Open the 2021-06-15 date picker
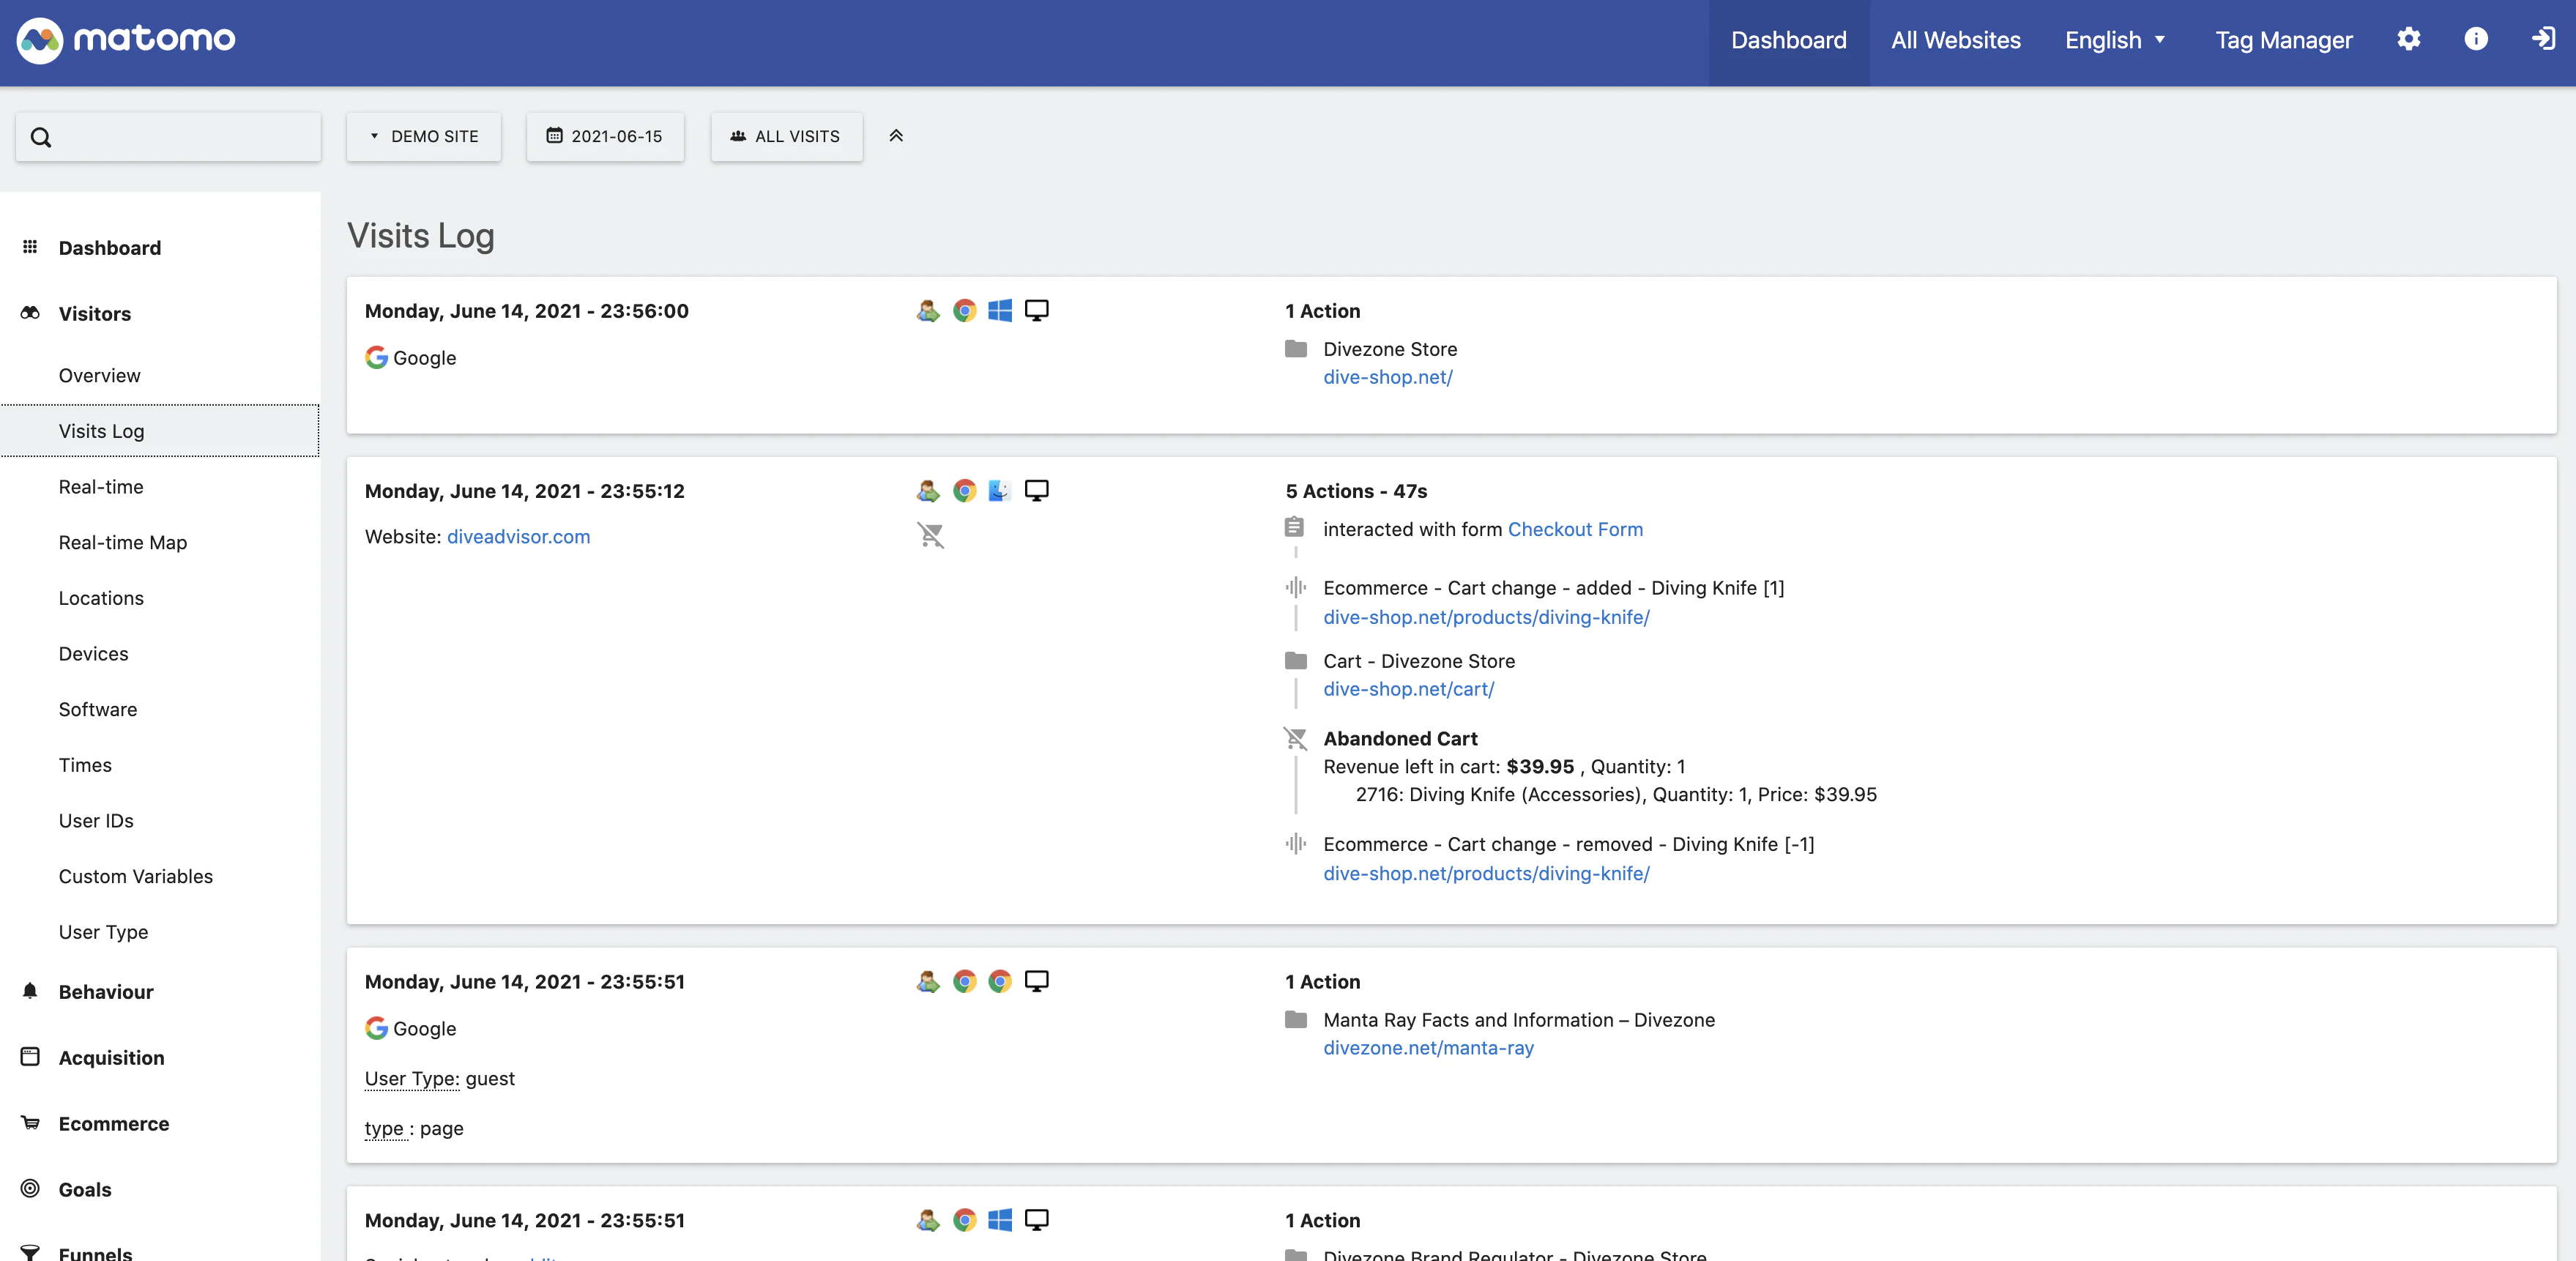Viewport: 2576px width, 1261px height. click(x=604, y=137)
